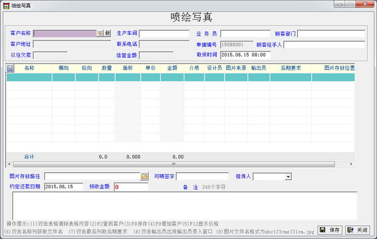Click the 客户地址 field
The height and width of the screenshot is (239, 377).
coord(72,44)
